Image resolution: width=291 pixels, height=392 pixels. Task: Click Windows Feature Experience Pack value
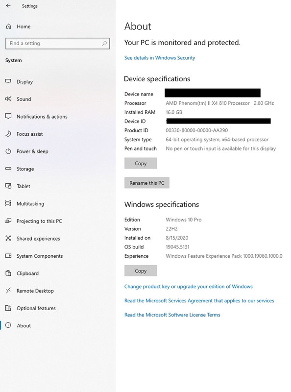click(x=224, y=256)
